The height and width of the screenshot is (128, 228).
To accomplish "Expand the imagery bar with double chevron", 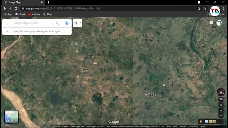I will (x=221, y=121).
